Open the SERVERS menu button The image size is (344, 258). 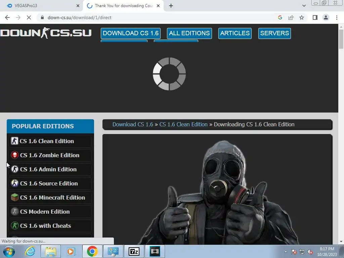pyautogui.click(x=274, y=33)
